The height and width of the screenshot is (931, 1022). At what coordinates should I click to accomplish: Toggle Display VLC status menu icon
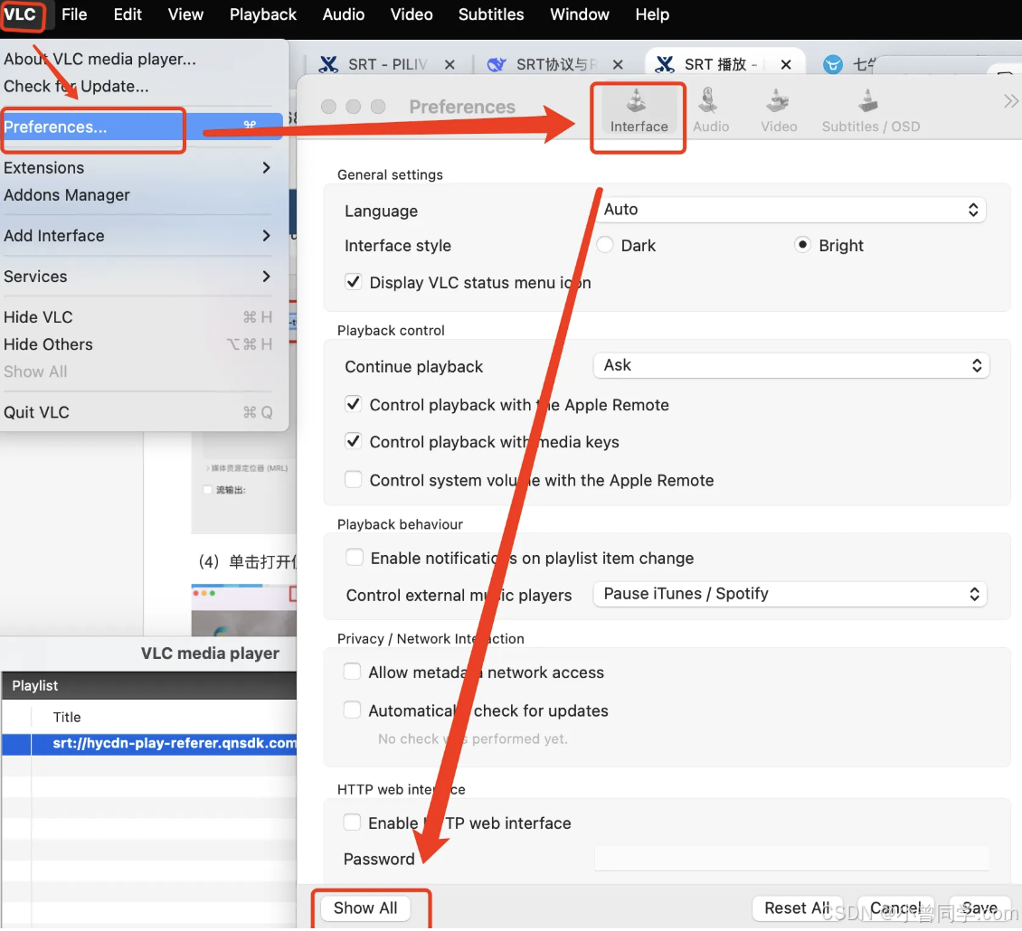[x=354, y=282]
